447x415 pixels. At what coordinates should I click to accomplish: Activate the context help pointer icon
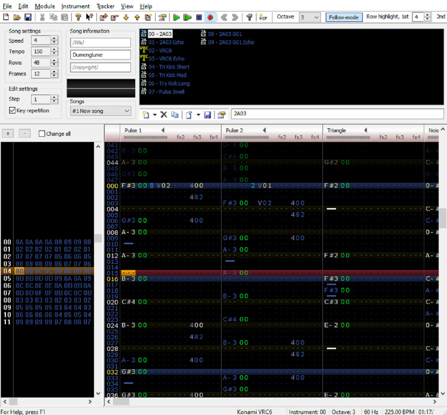coord(89,17)
